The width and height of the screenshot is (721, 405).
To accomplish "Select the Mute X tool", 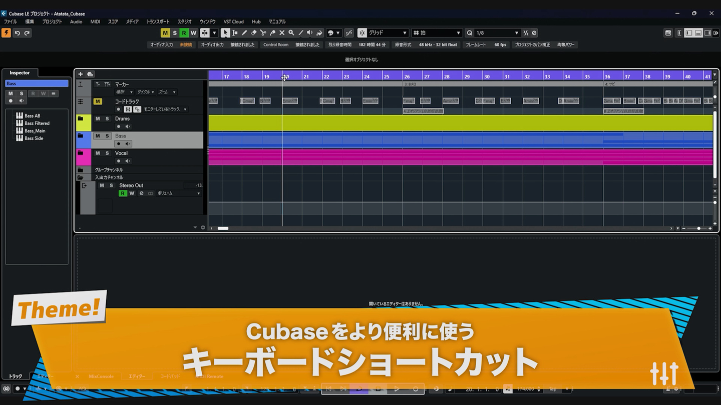I will (282, 33).
